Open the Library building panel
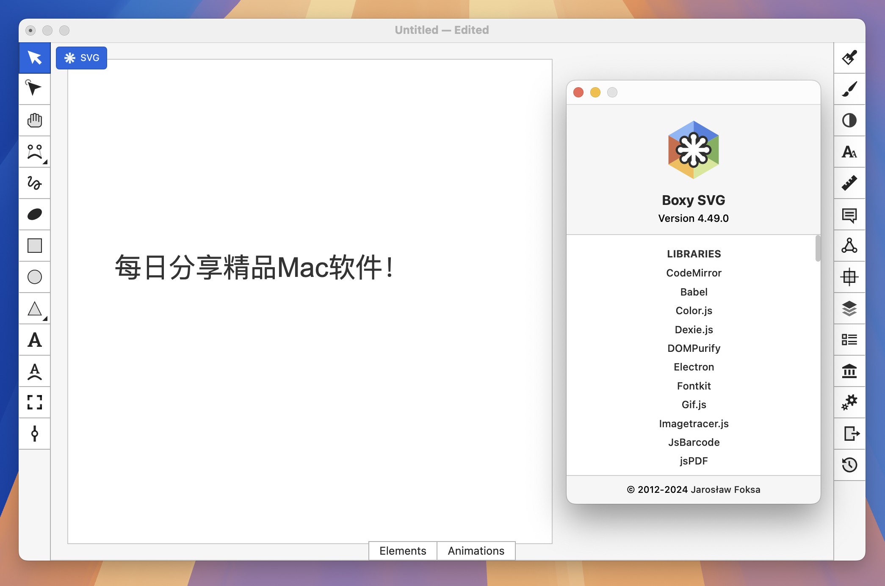Screen dimensions: 885x586 click(x=849, y=371)
